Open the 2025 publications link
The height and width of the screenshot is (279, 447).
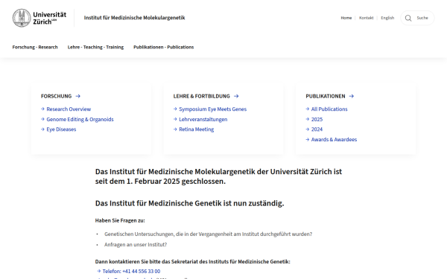pos(317,119)
